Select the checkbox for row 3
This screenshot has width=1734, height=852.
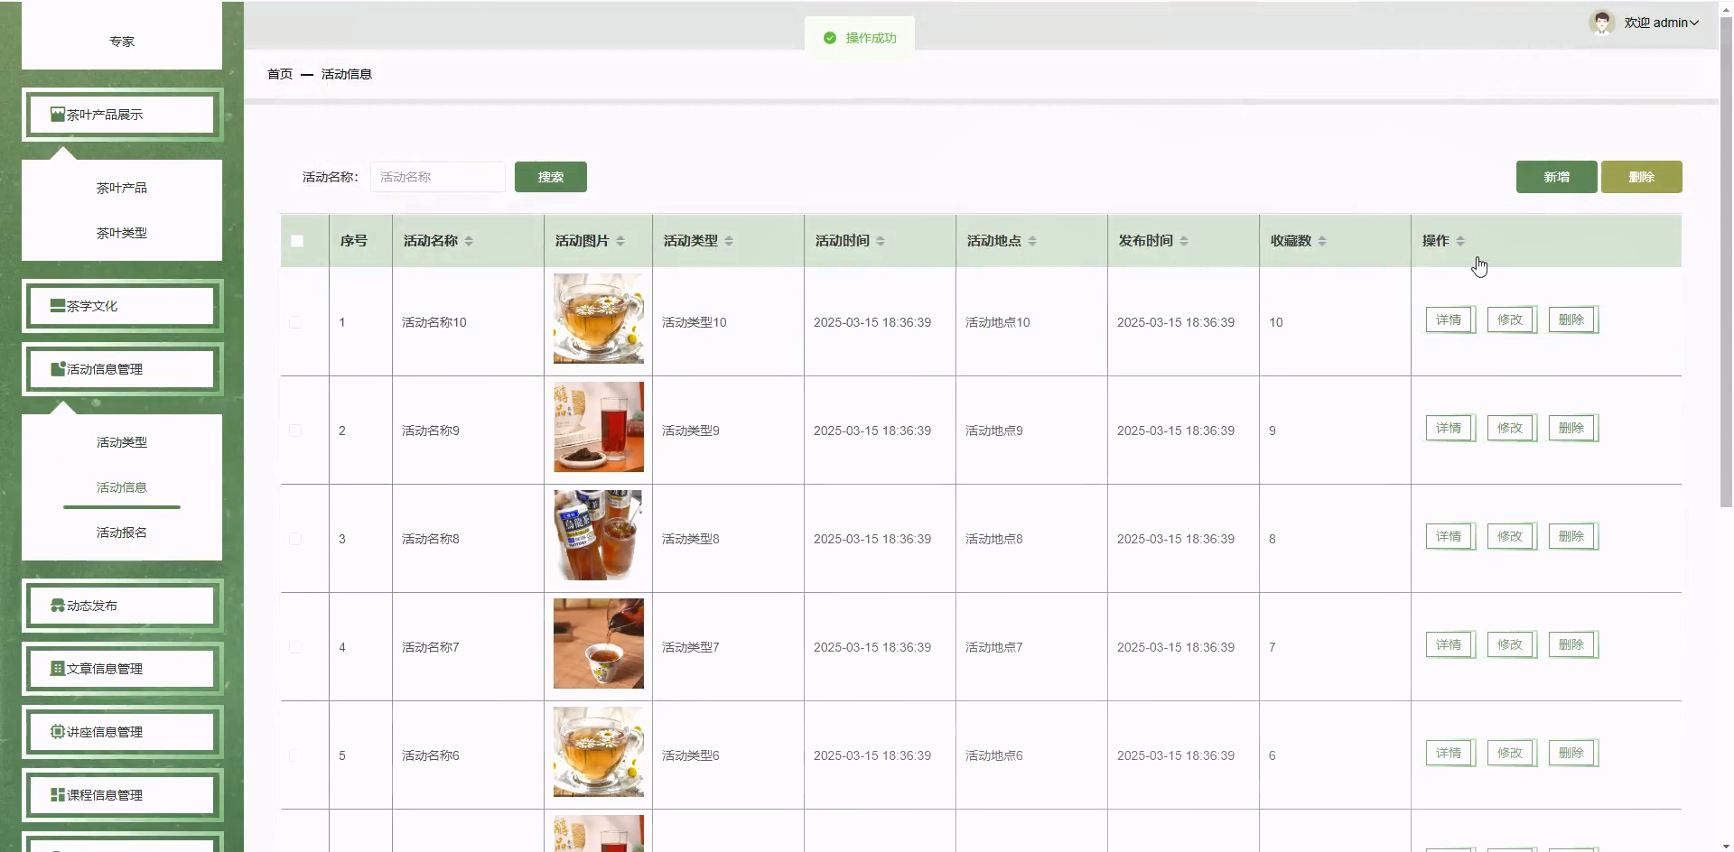click(295, 539)
